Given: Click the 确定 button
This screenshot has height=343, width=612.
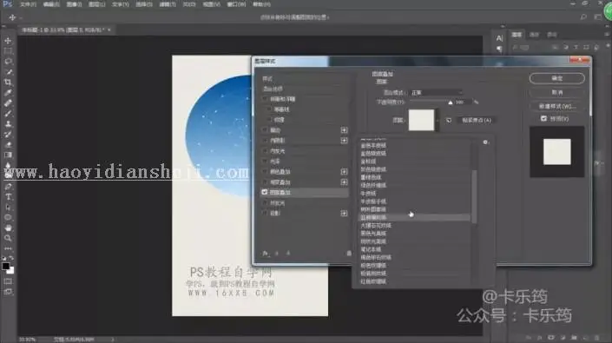Looking at the screenshot, I should (x=557, y=78).
